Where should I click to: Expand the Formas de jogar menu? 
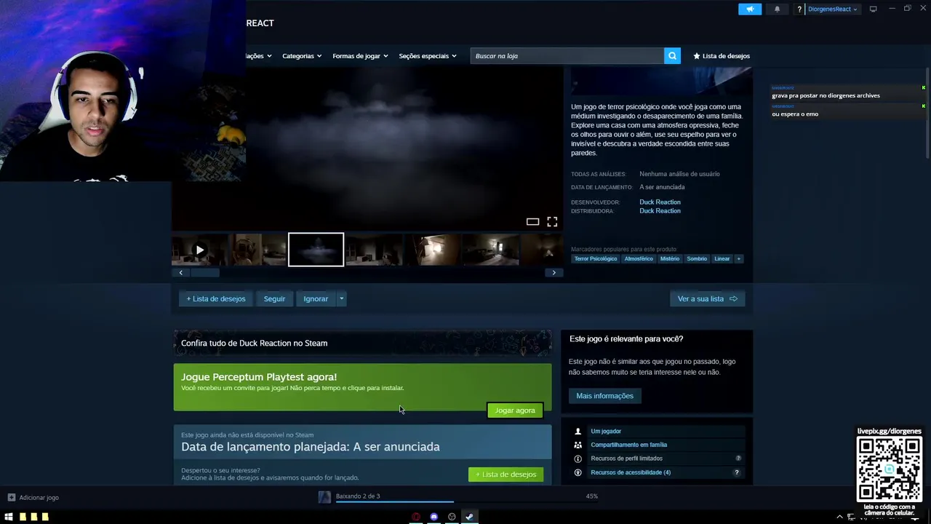point(360,55)
